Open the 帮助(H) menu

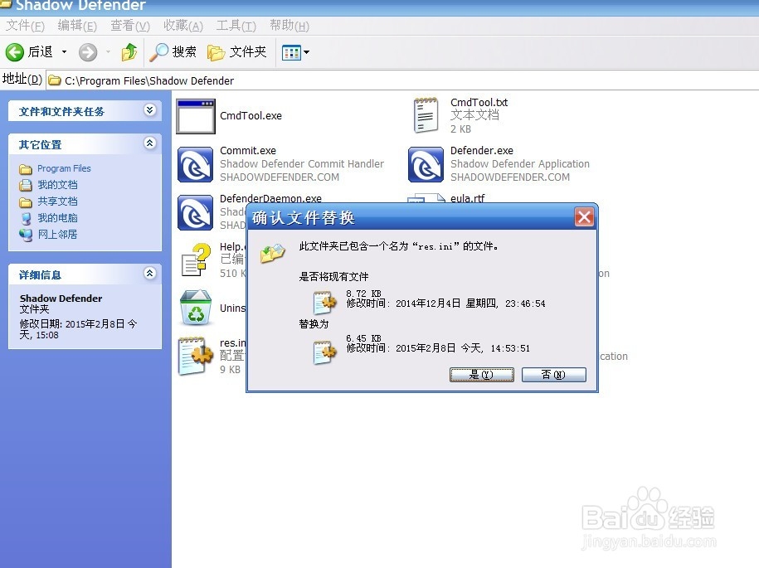click(x=289, y=25)
